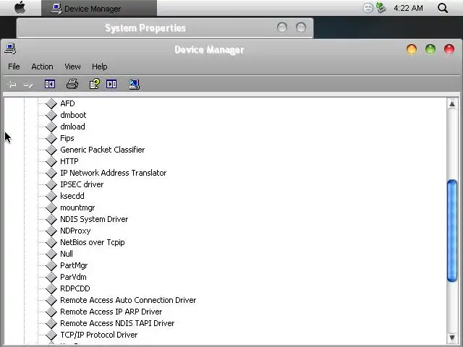Open the File menu
463x347 pixels.
[14, 67]
